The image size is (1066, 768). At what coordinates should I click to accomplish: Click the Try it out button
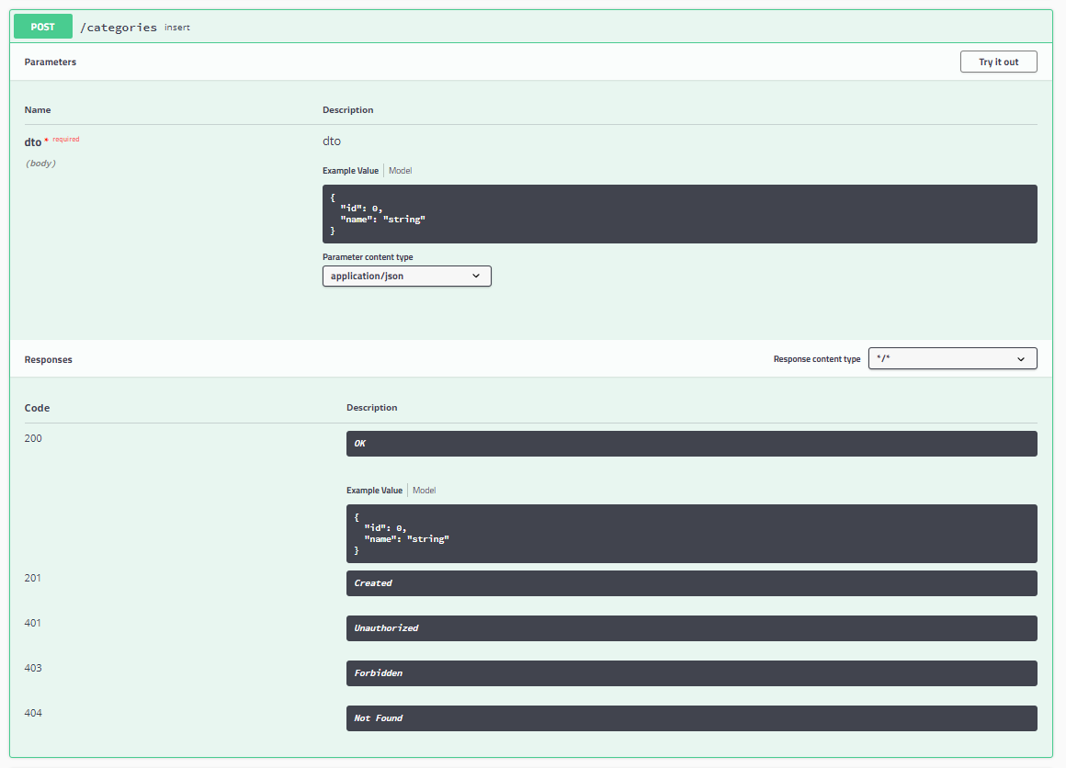pyautogui.click(x=998, y=62)
